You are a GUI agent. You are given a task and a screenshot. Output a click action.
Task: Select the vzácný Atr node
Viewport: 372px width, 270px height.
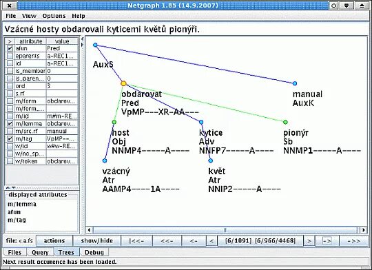pos(105,160)
